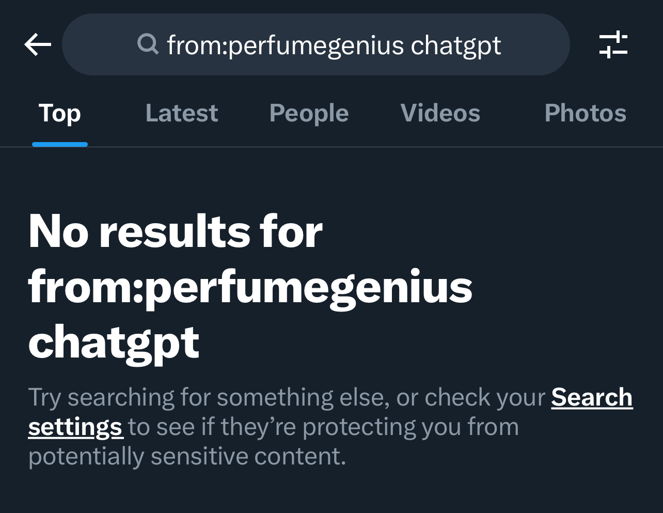The height and width of the screenshot is (513, 663).
Task: Click the "potentially sensitive content" text
Action: (186, 456)
